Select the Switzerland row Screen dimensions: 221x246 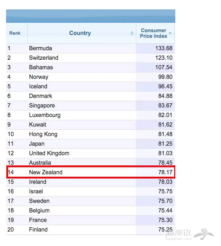(x=91, y=58)
